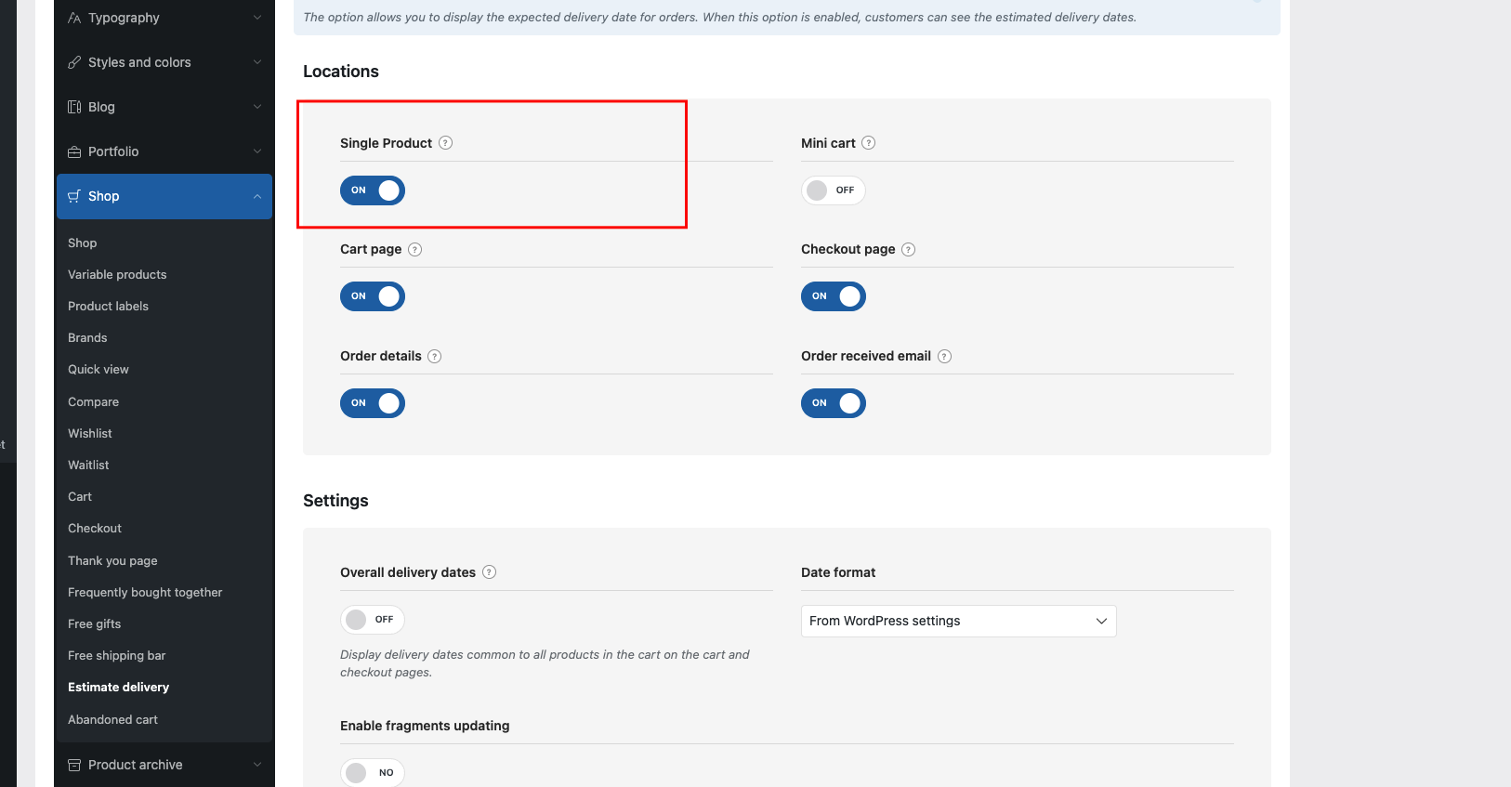The width and height of the screenshot is (1511, 787).
Task: Open Wishlist settings
Action: click(90, 433)
